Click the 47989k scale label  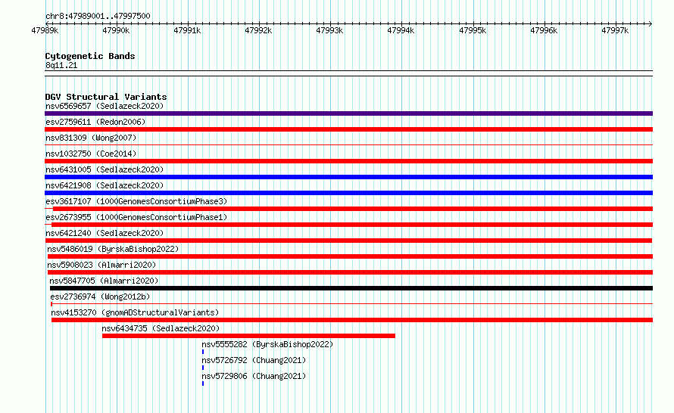(45, 30)
